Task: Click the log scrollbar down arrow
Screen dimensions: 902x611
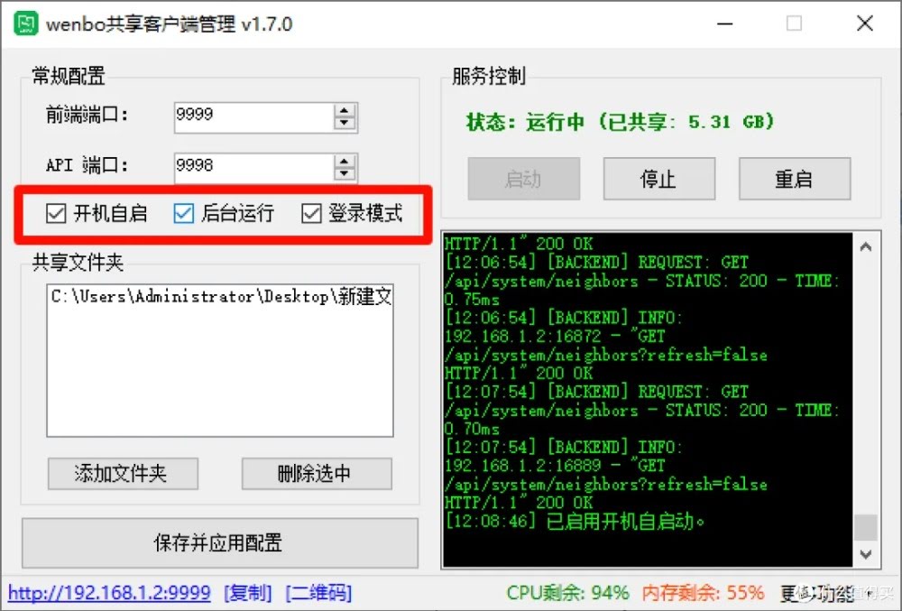Action: tap(866, 554)
